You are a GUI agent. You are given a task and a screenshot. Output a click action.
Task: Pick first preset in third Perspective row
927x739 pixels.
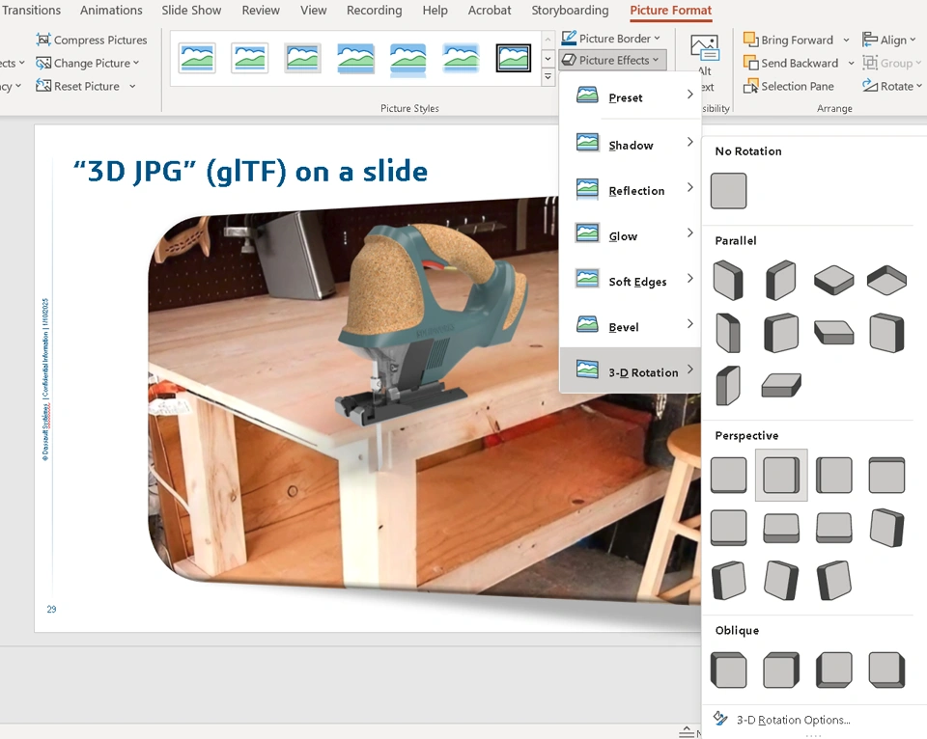point(728,580)
